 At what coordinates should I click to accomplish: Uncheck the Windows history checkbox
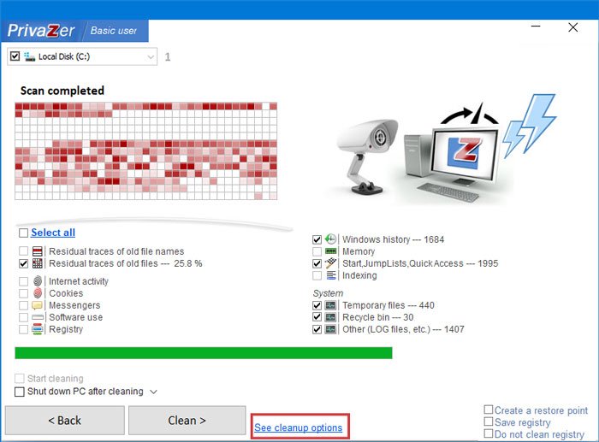point(317,239)
